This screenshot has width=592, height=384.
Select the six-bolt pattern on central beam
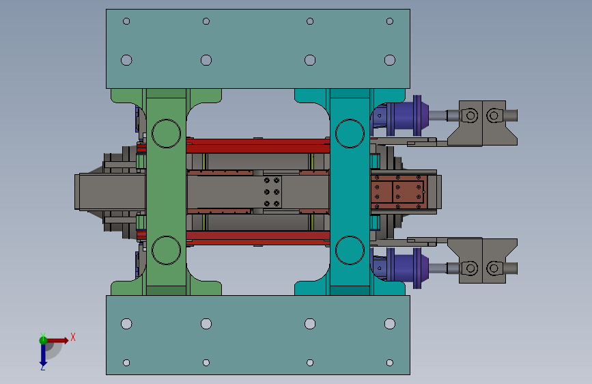point(272,192)
